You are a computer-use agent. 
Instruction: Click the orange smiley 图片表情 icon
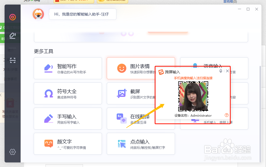(x=122, y=68)
